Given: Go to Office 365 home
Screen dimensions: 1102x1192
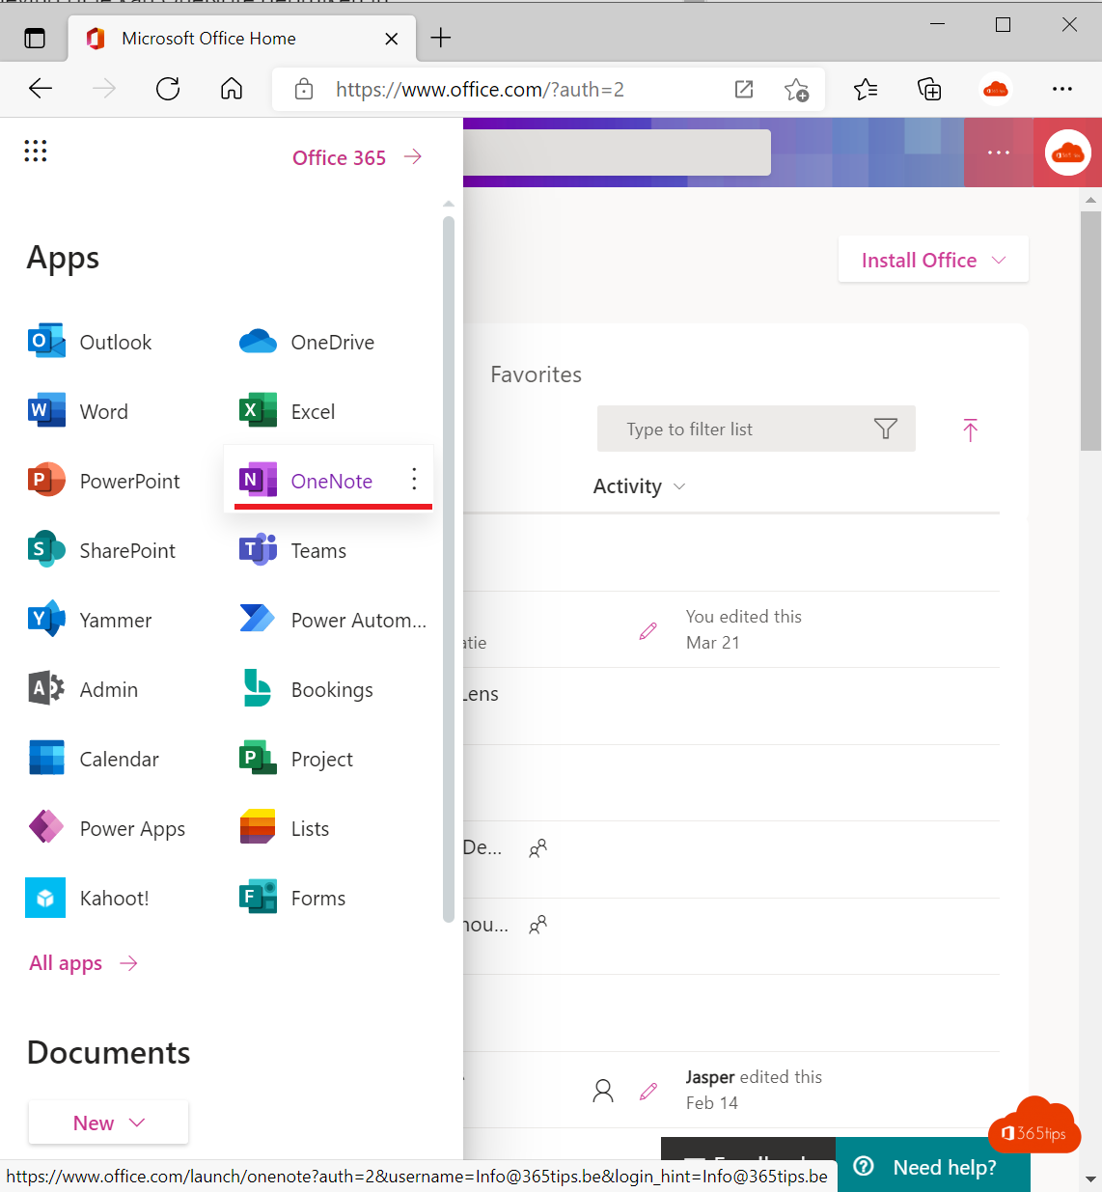Looking at the screenshot, I should (355, 157).
